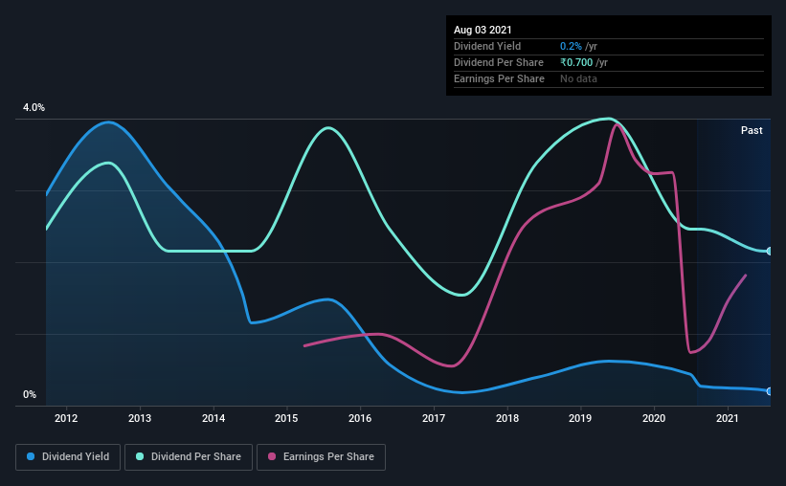
Task: Select the 2018 x-axis year label
Action: pos(507,418)
